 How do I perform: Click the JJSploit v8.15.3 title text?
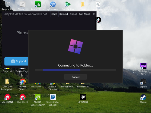(26, 14)
